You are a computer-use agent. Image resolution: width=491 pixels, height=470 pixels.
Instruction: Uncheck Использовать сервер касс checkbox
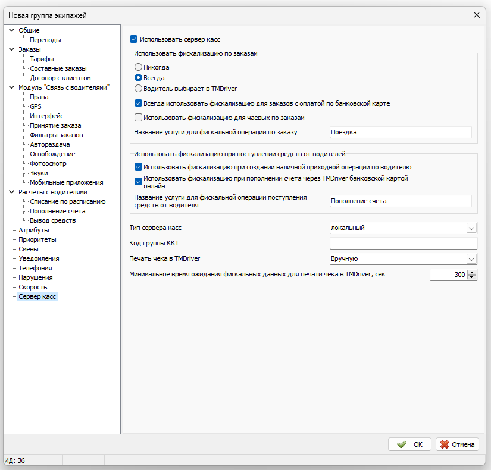tap(133, 39)
